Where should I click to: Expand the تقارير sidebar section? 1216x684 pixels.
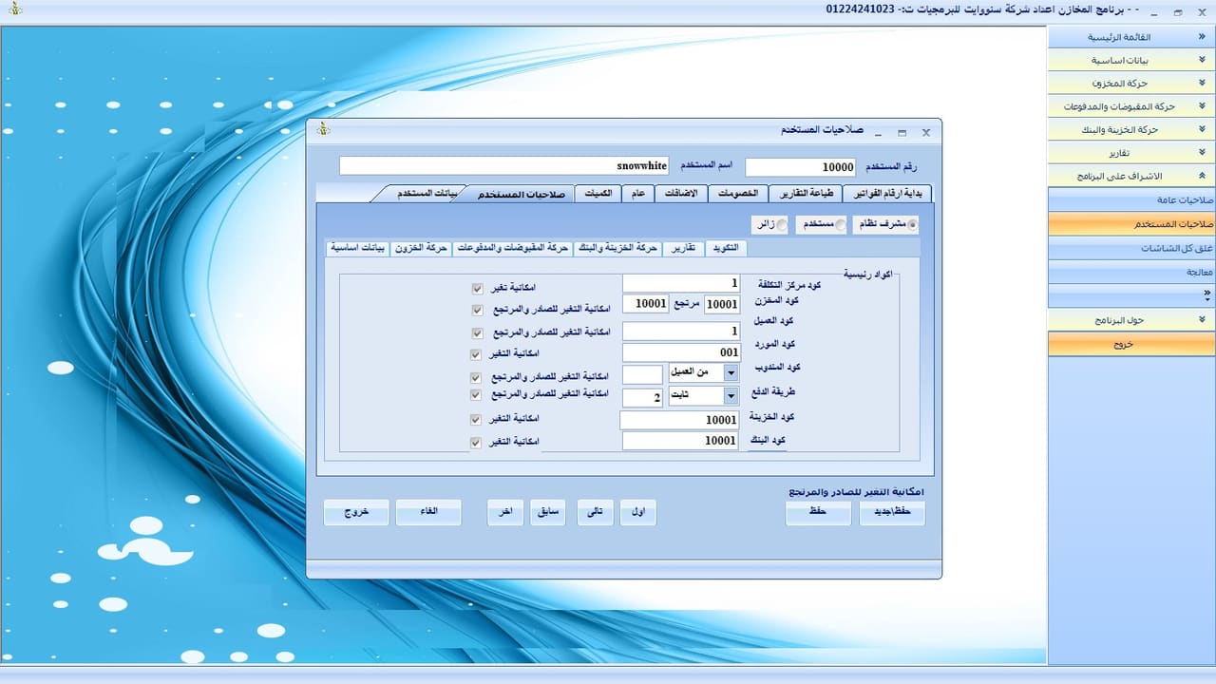coord(1203,153)
